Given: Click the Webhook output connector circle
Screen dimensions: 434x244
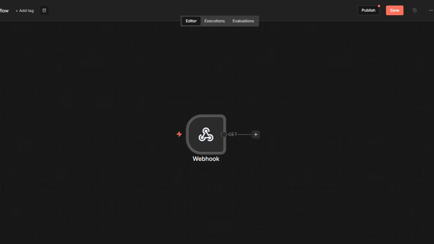Looking at the screenshot, I should (x=224, y=134).
